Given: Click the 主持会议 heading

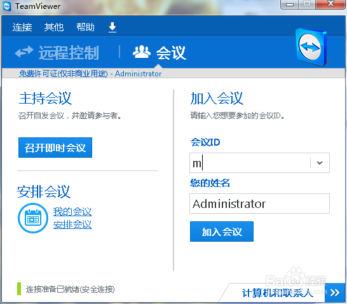Looking at the screenshot, I should pyautogui.click(x=45, y=98).
